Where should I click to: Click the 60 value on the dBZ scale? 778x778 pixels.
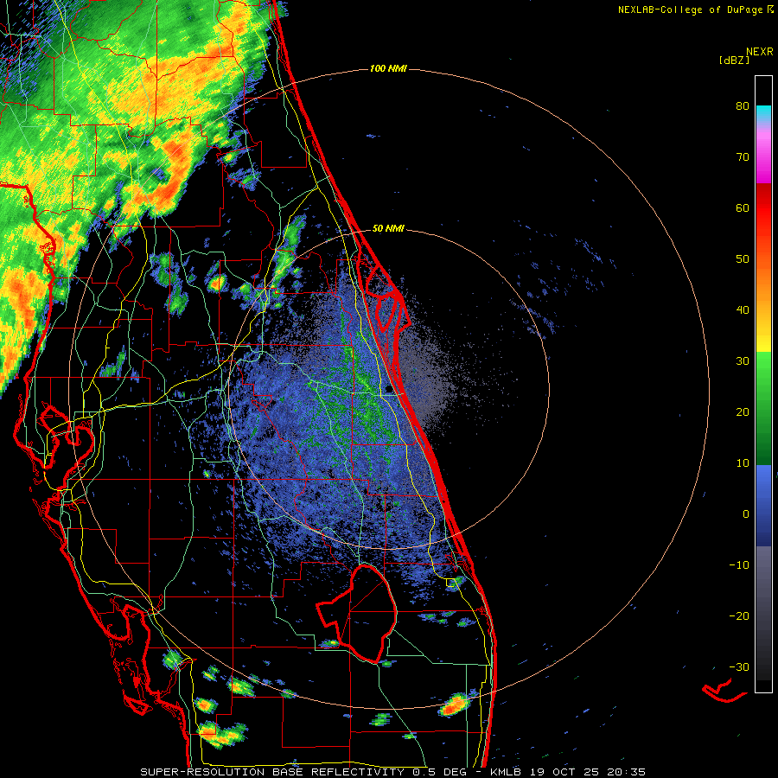[743, 208]
